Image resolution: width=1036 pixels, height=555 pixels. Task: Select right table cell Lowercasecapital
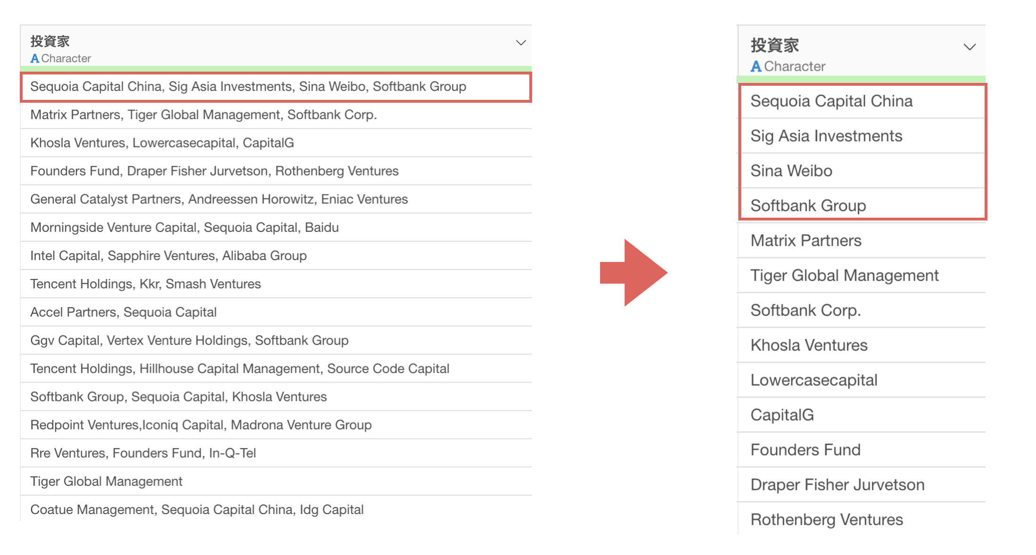coord(862,380)
